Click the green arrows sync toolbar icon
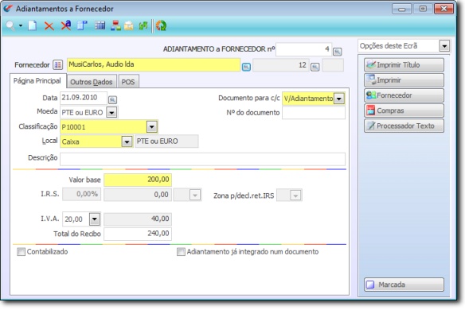 [143, 25]
